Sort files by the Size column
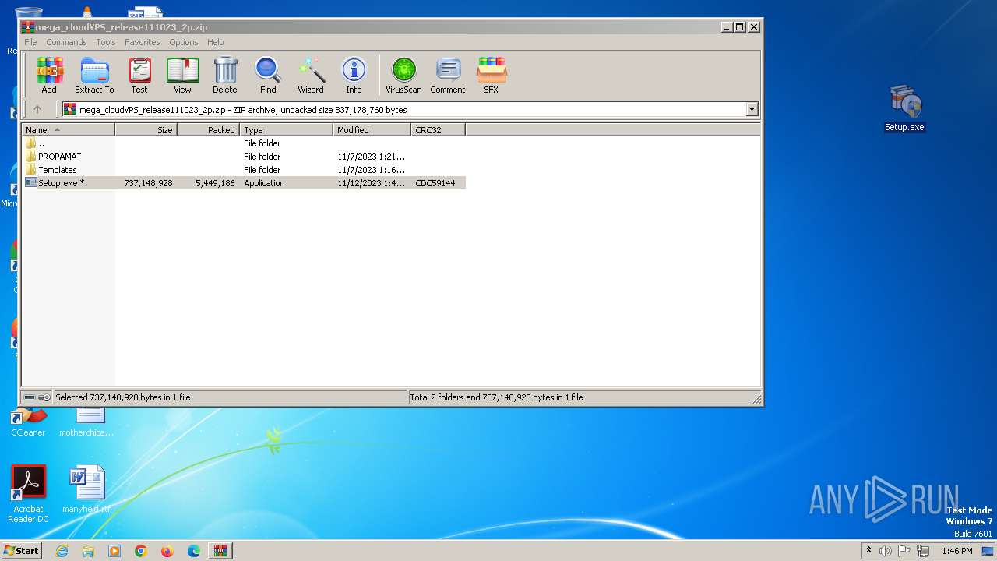Viewport: 997px width, 561px height. pos(146,130)
